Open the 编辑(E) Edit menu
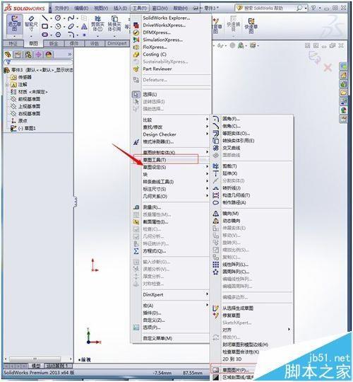This screenshot has width=353, height=382. tap(81, 8)
